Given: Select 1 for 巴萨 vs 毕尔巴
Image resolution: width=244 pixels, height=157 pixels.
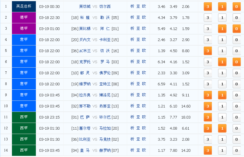Looking at the screenshot, I should pos(222,117).
